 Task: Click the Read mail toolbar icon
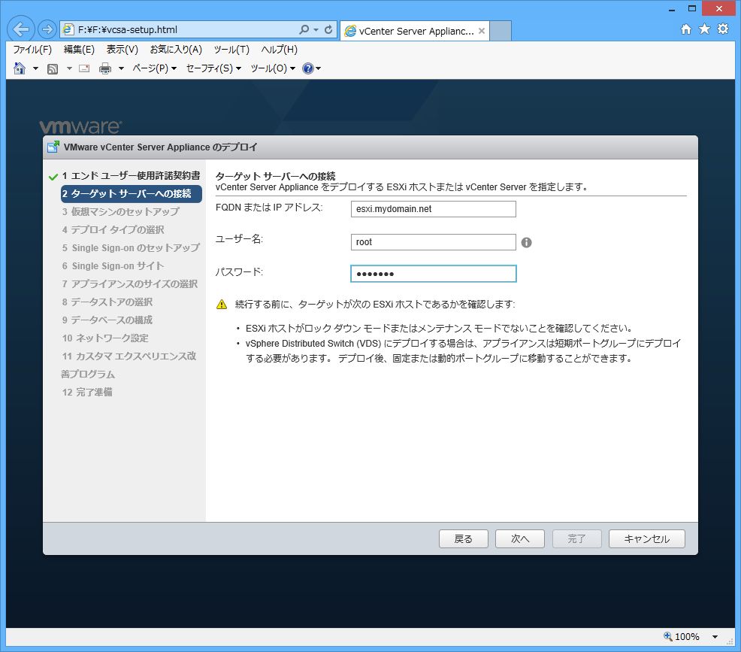[x=84, y=68]
